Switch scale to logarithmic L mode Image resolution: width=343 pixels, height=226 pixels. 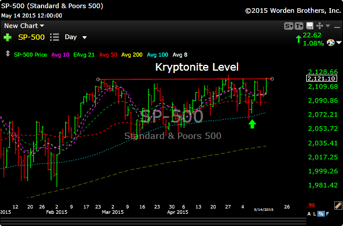click(315, 214)
